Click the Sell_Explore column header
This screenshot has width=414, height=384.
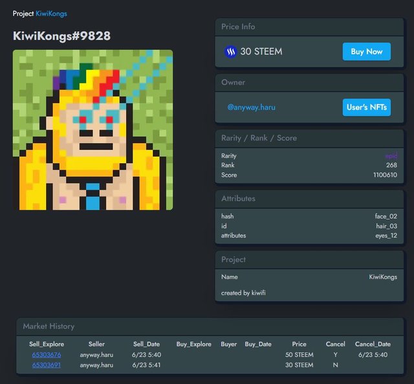[47, 344]
